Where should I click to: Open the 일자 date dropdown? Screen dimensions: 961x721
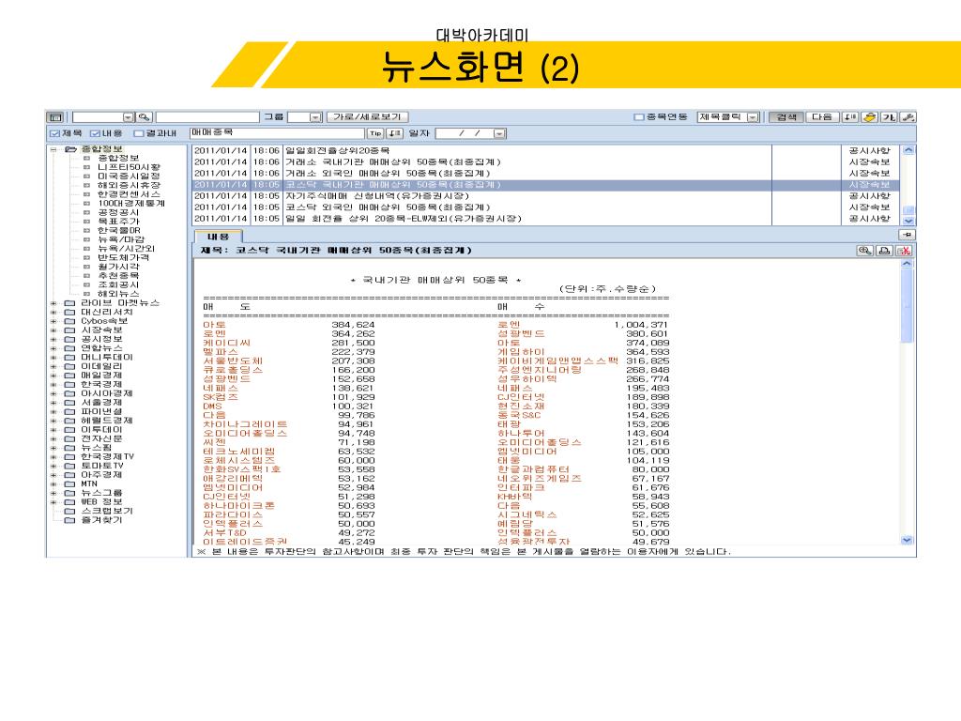coord(499,133)
